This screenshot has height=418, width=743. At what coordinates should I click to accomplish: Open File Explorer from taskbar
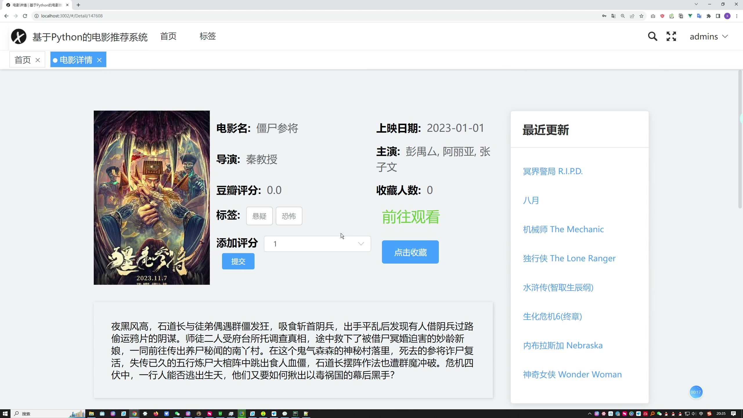pyautogui.click(x=91, y=414)
